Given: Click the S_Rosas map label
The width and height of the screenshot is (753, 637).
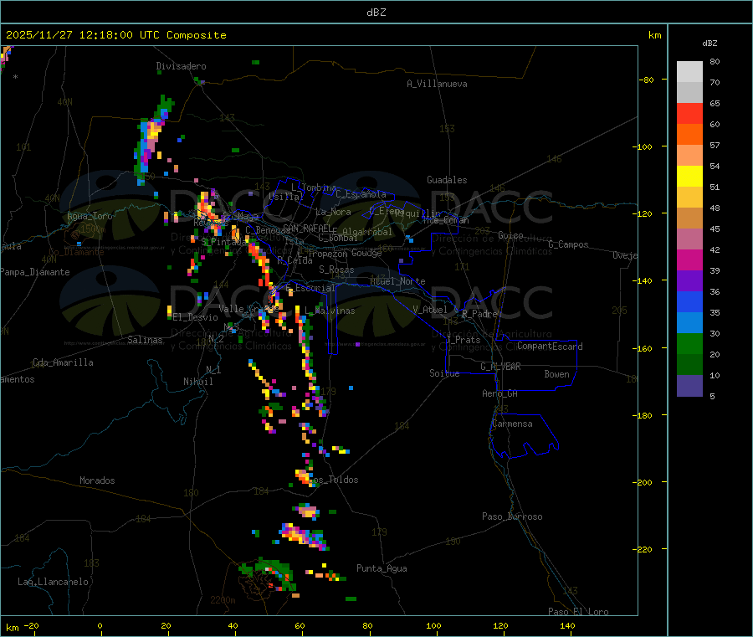Looking at the screenshot, I should (x=336, y=270).
